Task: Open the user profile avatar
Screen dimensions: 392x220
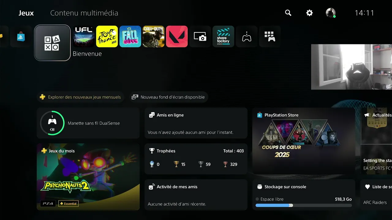Action: (x=331, y=13)
